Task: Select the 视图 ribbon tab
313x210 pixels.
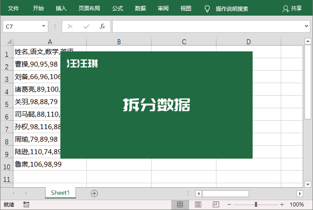Action: (x=186, y=8)
